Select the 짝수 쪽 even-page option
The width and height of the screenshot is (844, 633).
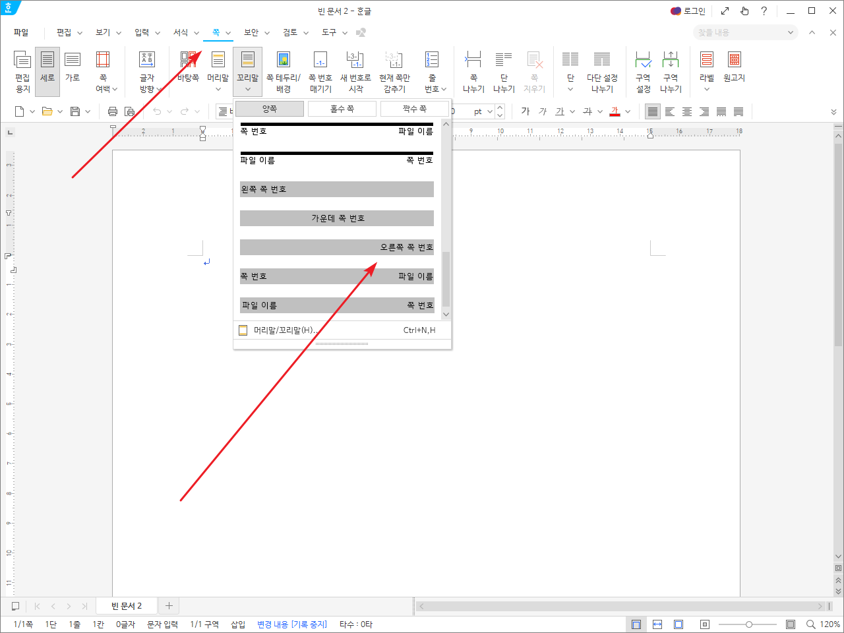[415, 109]
